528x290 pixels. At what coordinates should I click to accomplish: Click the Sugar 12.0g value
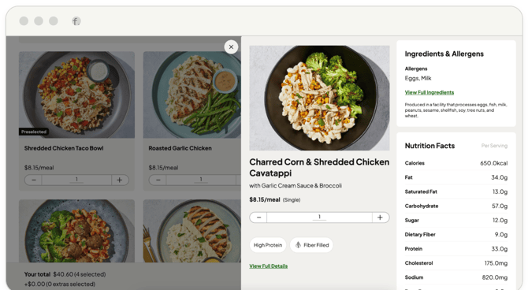tap(500, 221)
